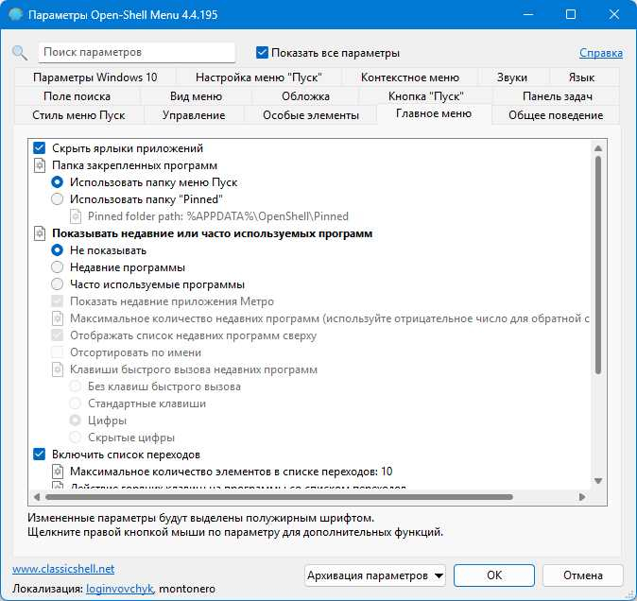
Task: Select "Pinned folder path" setting text
Action: [218, 216]
